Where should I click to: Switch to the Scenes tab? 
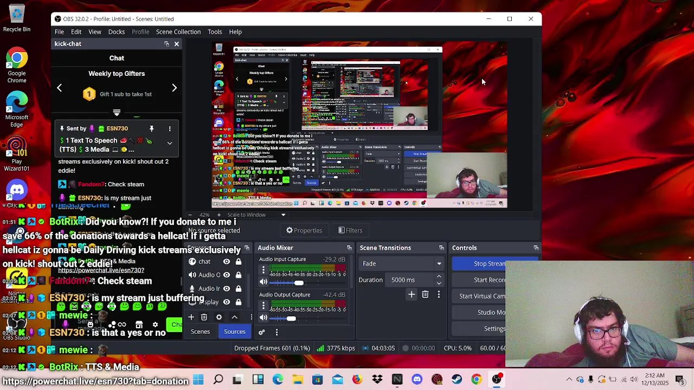click(200, 331)
